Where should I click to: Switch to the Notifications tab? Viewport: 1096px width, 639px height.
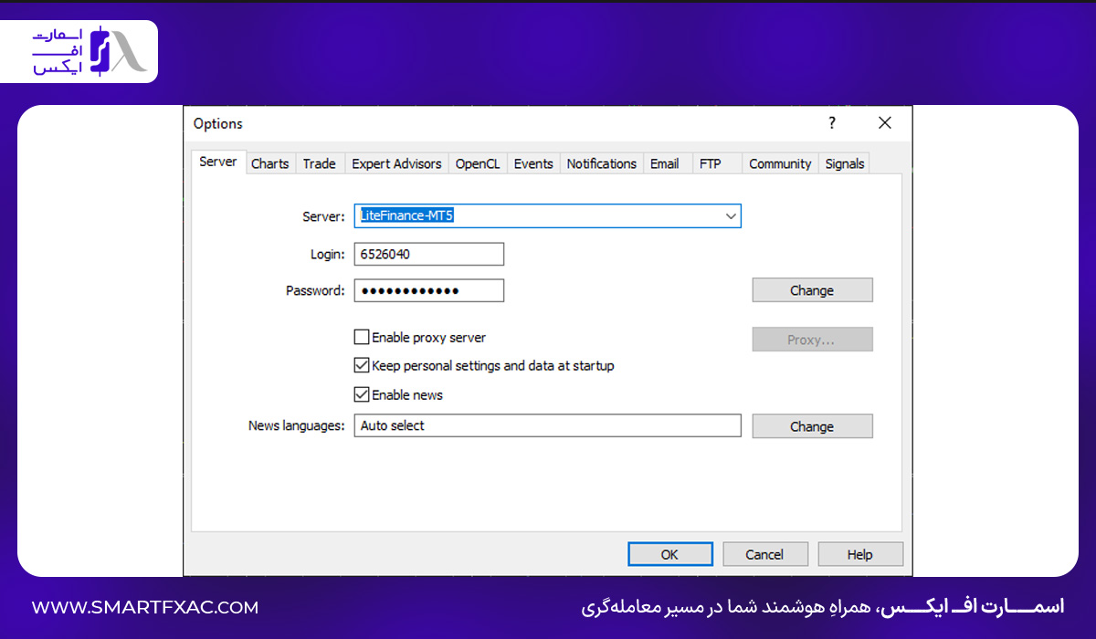point(601,163)
